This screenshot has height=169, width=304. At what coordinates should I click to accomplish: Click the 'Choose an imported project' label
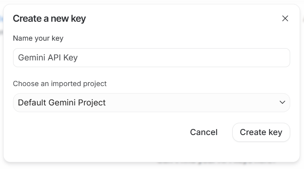click(x=60, y=84)
